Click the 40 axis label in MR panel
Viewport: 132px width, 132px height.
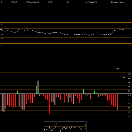(x=129, y=87)
